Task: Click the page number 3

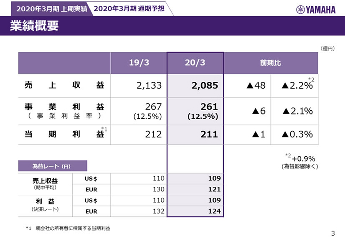Action: [x=332, y=234]
